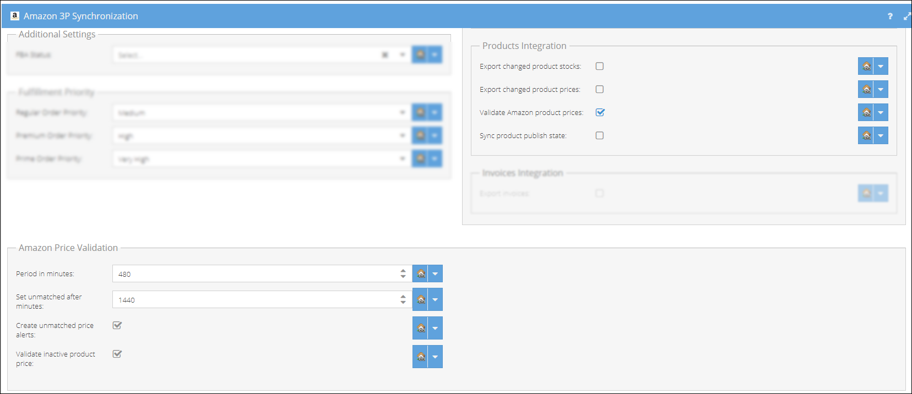
Task: Click house icon next to Set unmatched after minutes
Action: coord(421,300)
